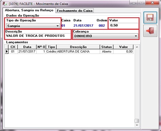Click the Aberto status cell
The height and width of the screenshot is (131, 161).
click(107, 51)
